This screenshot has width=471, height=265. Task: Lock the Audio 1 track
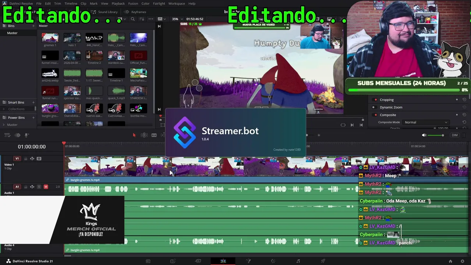[25, 187]
